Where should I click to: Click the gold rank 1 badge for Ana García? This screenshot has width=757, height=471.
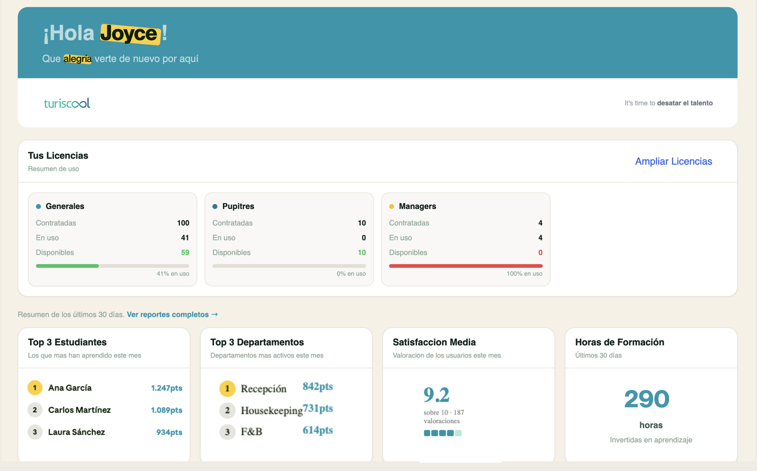[35, 388]
